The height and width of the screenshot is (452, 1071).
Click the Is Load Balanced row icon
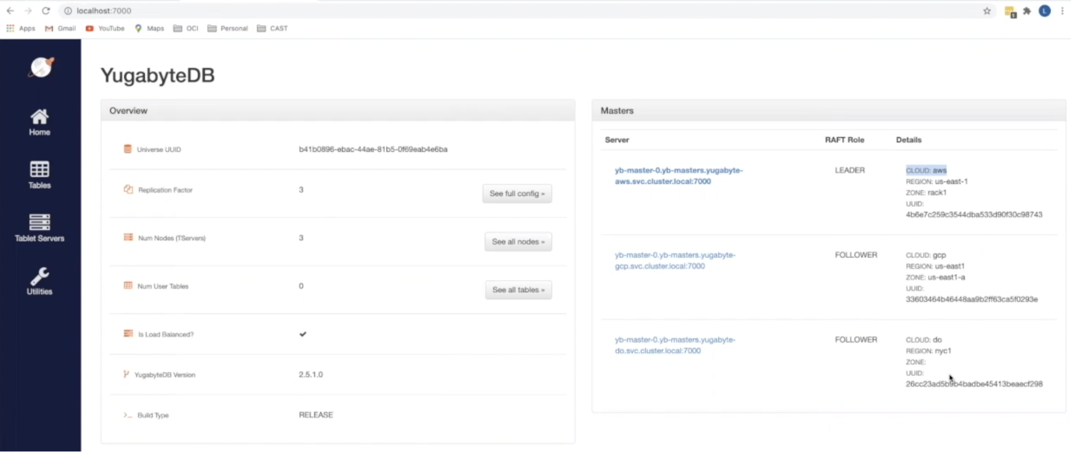pyautogui.click(x=128, y=333)
